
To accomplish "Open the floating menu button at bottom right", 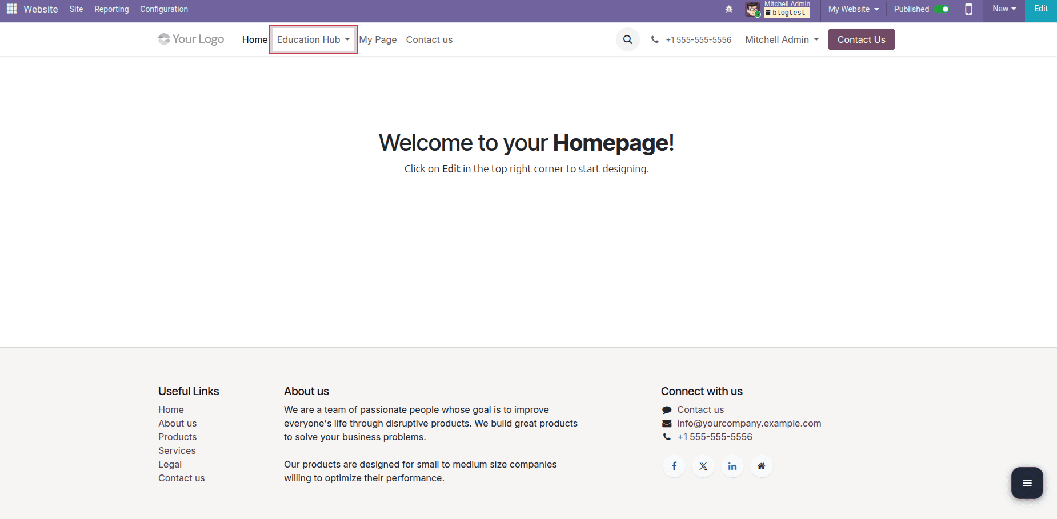I will pos(1027,482).
